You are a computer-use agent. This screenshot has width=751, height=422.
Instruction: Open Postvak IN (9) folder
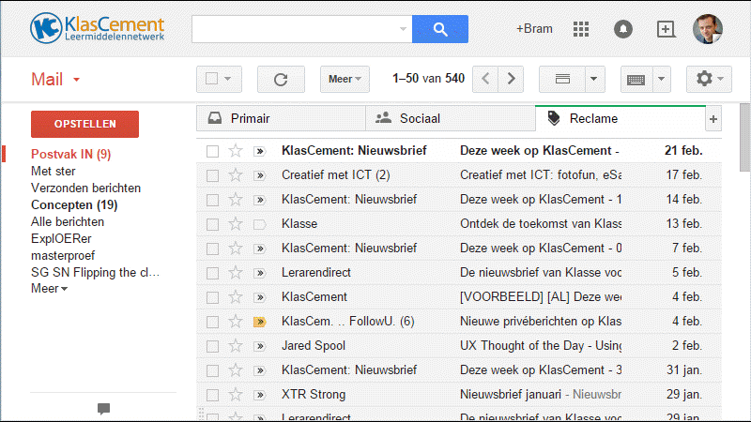coord(71,154)
